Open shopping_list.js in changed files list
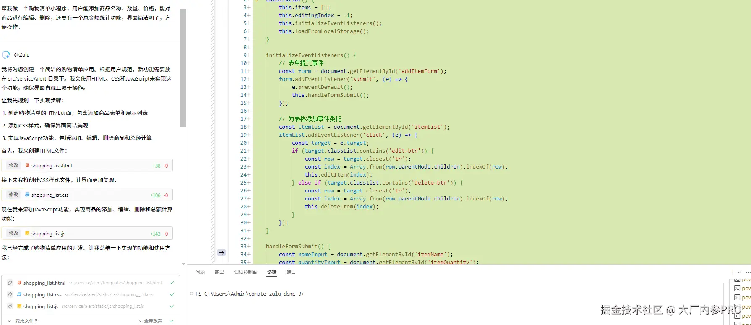 [x=41, y=307]
